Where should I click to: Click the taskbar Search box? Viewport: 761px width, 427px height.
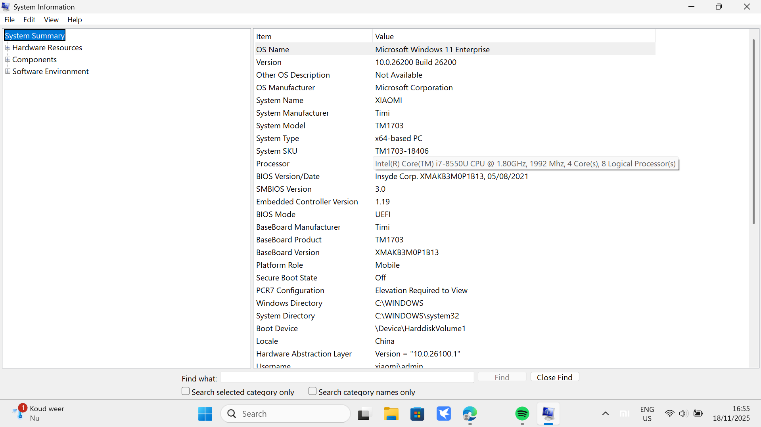click(286, 414)
